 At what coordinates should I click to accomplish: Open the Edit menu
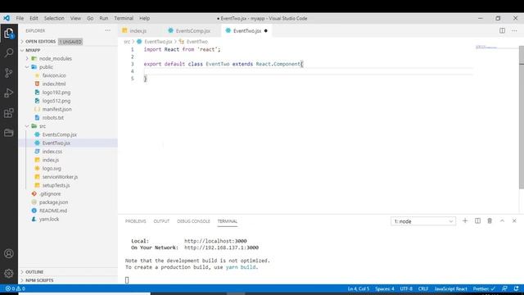click(x=34, y=18)
